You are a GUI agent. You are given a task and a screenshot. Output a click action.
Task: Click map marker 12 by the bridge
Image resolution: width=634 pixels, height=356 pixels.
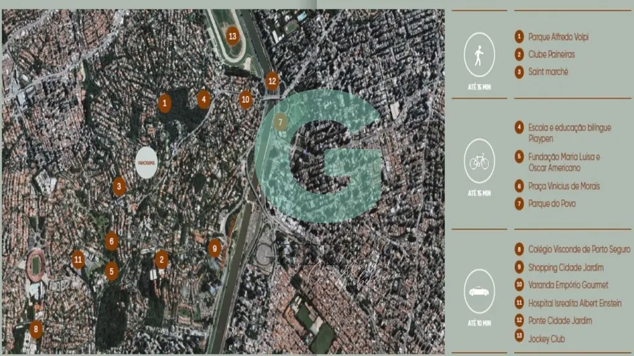point(272,81)
